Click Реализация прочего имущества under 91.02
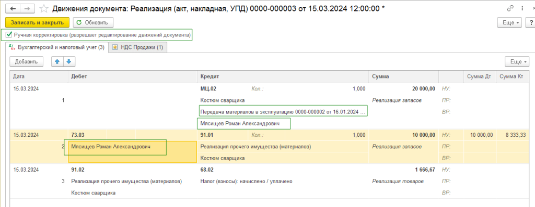This screenshot has height=207, width=535. coord(126,182)
